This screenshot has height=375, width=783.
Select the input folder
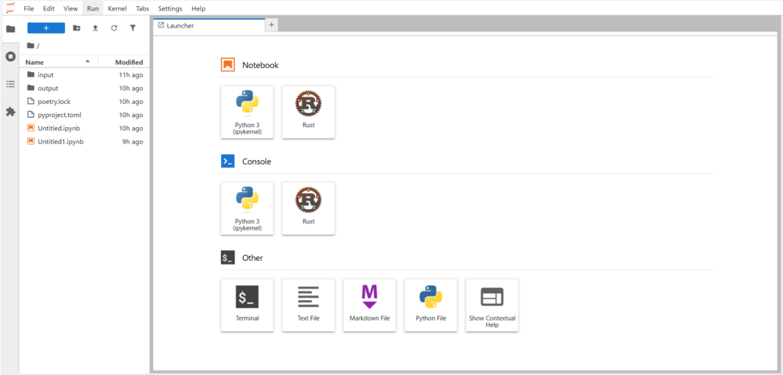coord(84,74)
